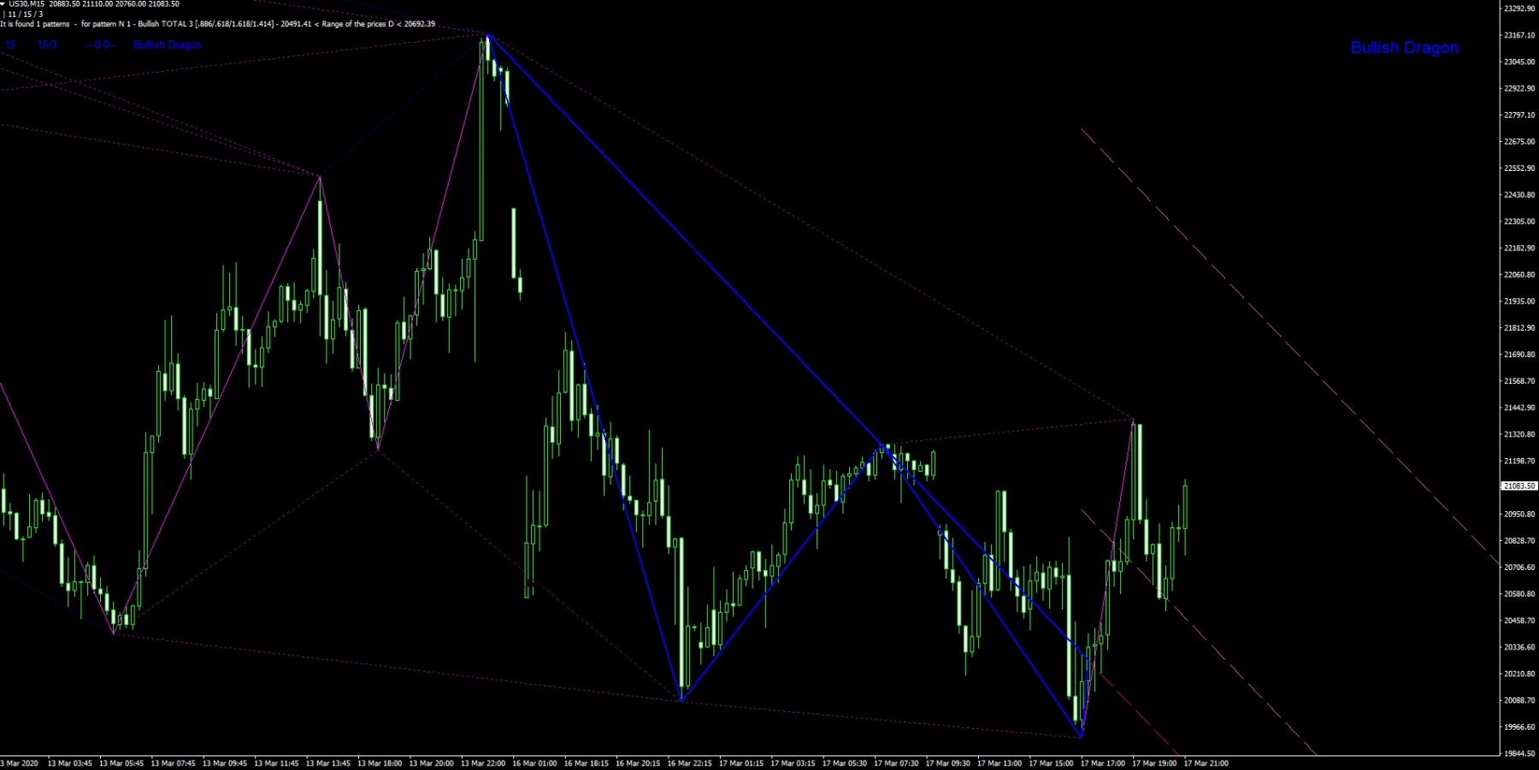1539x770 pixels.
Task: Click price level 23167.10 on the price scale
Action: pyautogui.click(x=1519, y=35)
